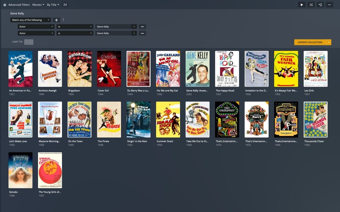Open The Pirate poster
This screenshot has height=212, width=340.
[x=109, y=119]
